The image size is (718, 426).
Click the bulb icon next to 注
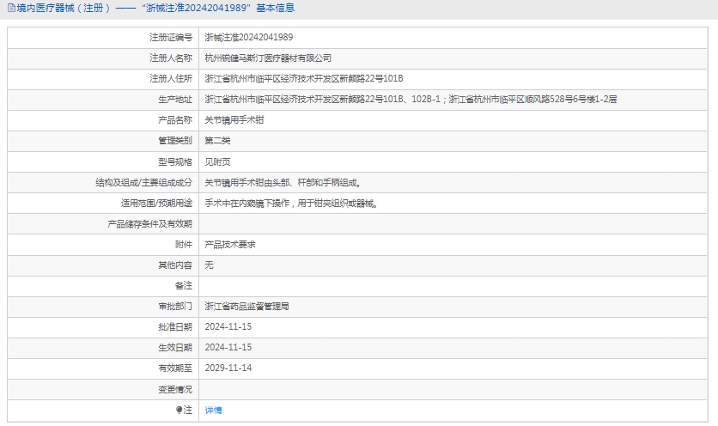click(179, 410)
